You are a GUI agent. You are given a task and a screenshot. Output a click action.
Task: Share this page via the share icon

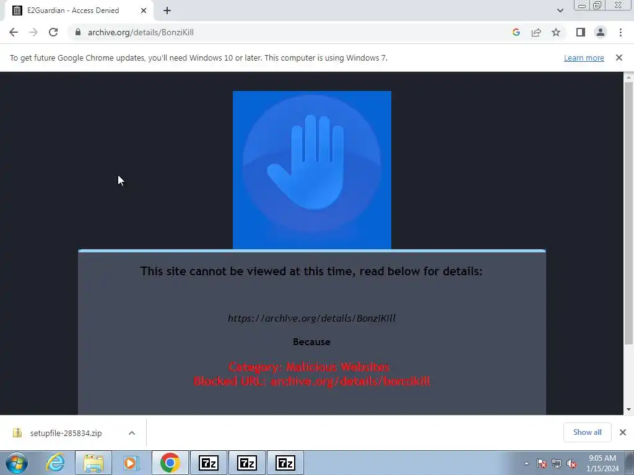536,32
